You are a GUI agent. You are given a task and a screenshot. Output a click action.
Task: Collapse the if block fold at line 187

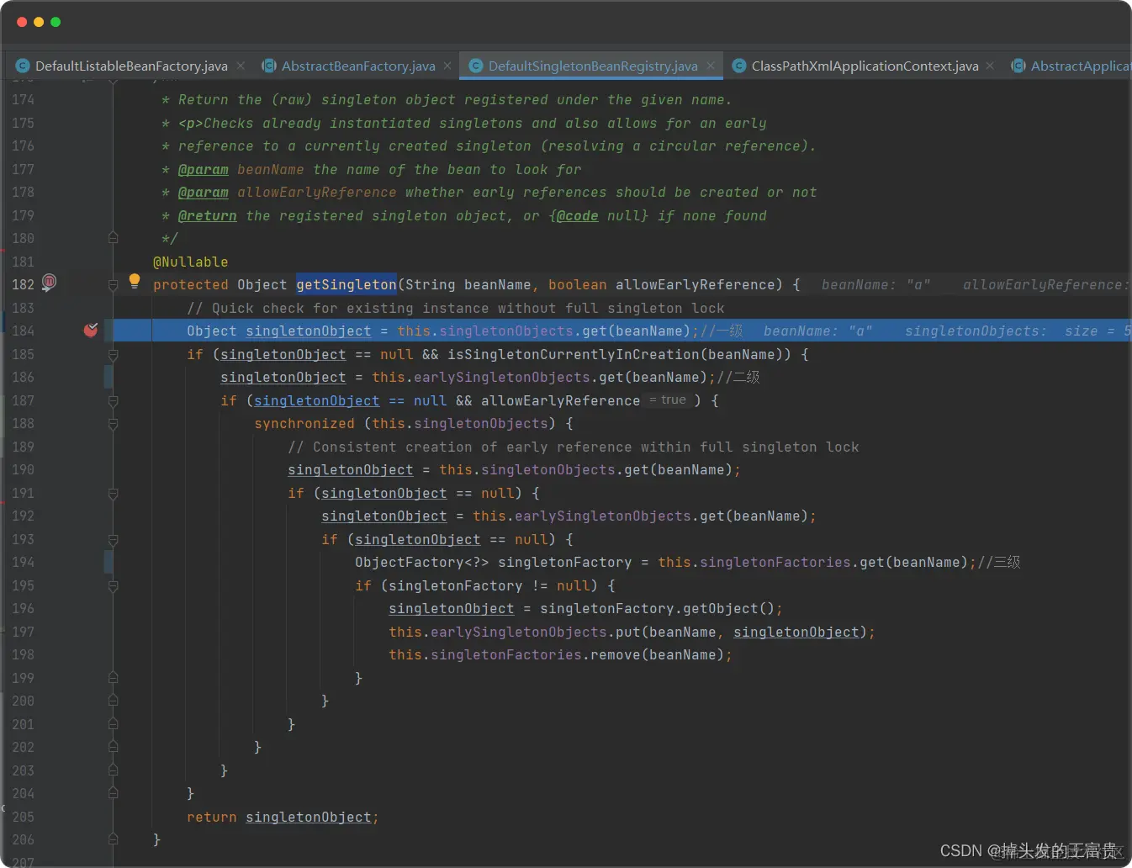pos(113,401)
